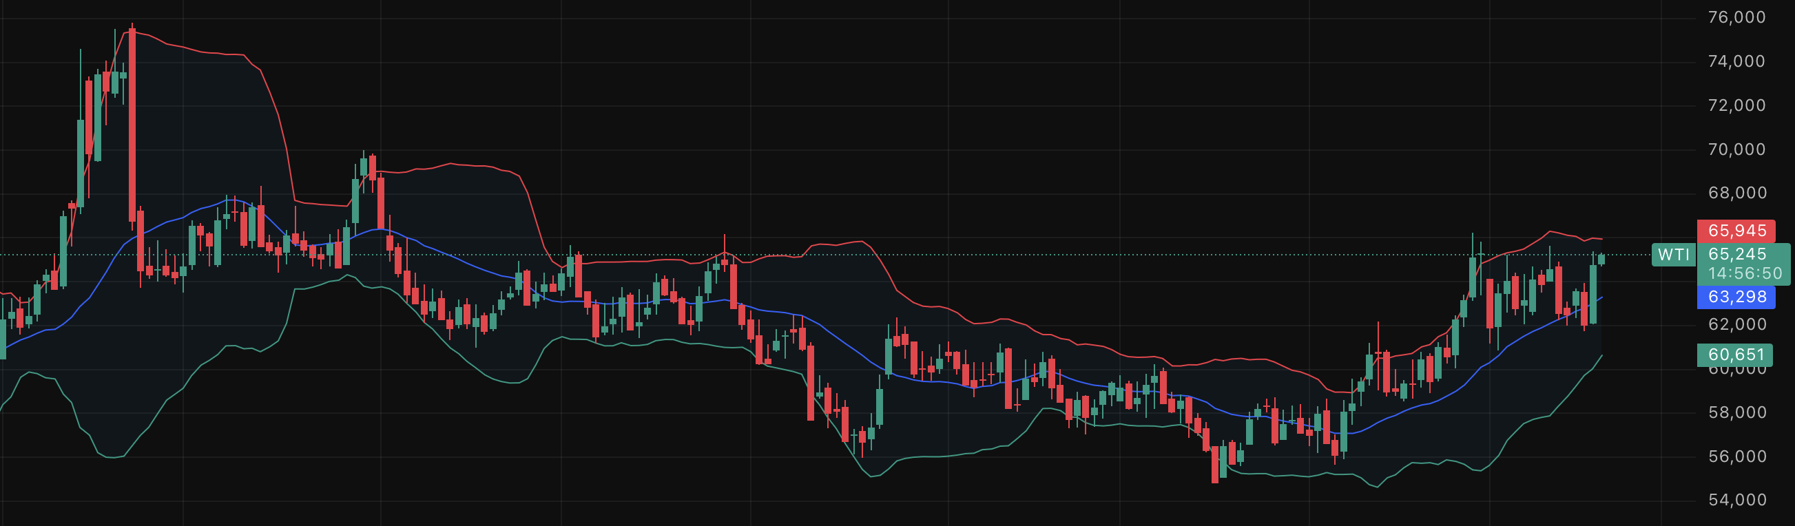Select the blue 63,298 middle band tag
1795x526 pixels.
coord(1736,297)
